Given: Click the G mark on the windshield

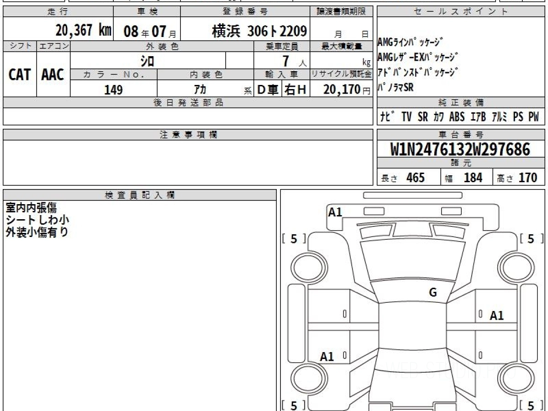Looking at the screenshot, I should (x=433, y=293).
